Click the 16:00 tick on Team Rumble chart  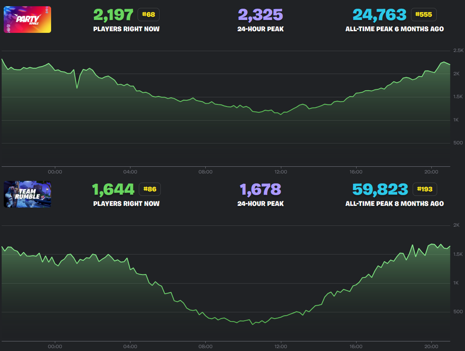pos(356,346)
